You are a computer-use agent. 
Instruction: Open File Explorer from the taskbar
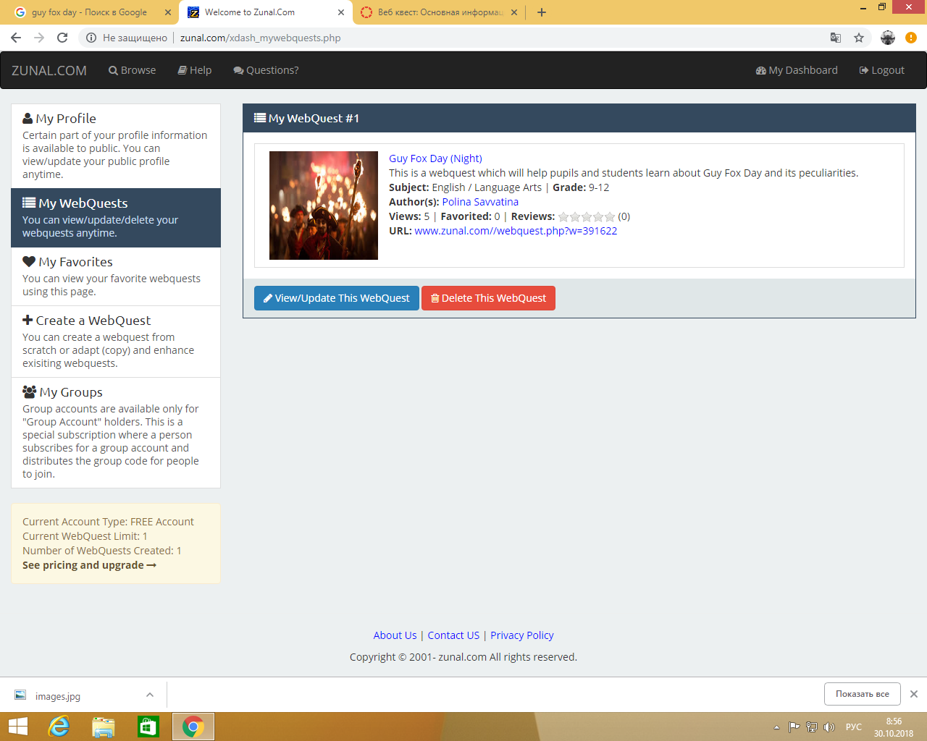coord(104,727)
